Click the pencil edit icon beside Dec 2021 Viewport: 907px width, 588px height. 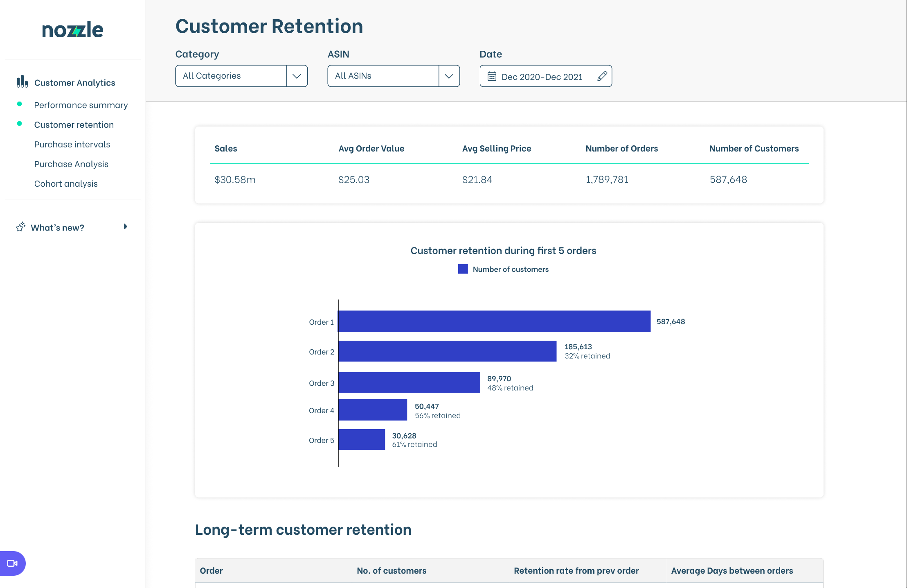point(601,75)
